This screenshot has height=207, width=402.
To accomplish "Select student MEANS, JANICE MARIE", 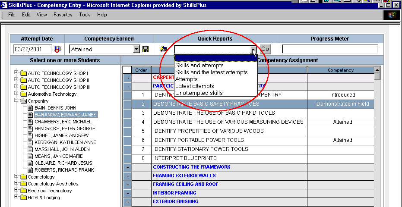I will point(59,156).
